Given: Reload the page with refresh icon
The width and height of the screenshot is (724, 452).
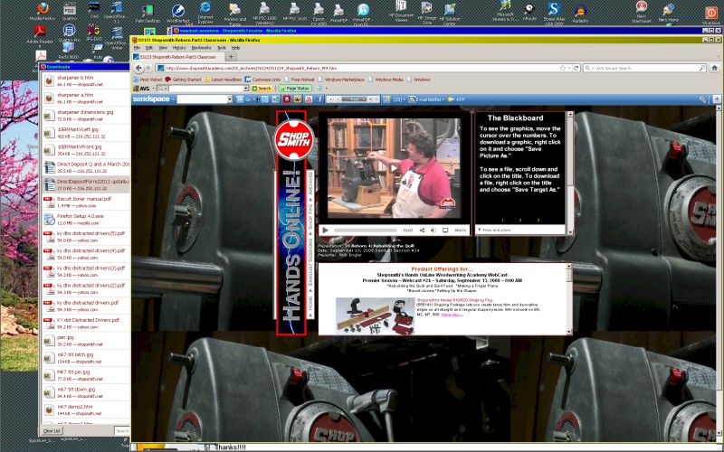Looking at the screenshot, I should point(576,68).
